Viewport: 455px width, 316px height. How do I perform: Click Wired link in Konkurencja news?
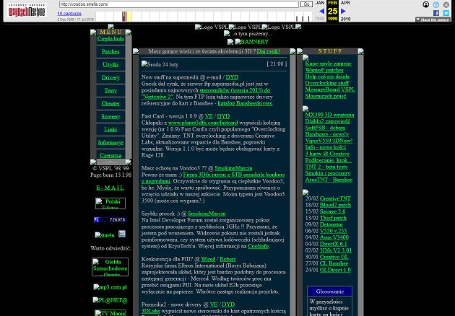(x=208, y=259)
